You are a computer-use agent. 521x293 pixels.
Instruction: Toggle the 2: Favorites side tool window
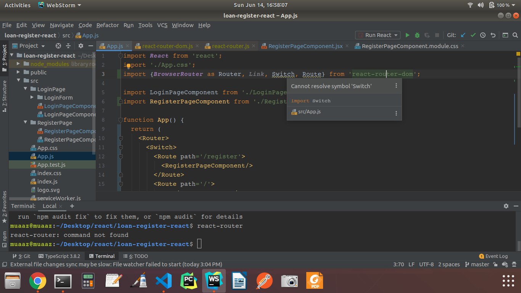coord(5,207)
